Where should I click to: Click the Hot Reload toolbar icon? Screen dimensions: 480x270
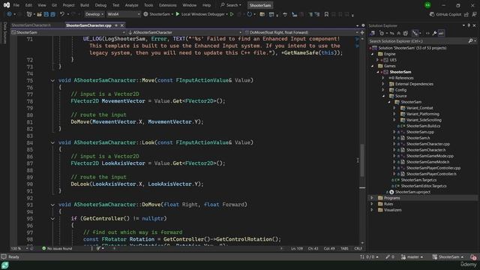pyautogui.click(x=250, y=14)
